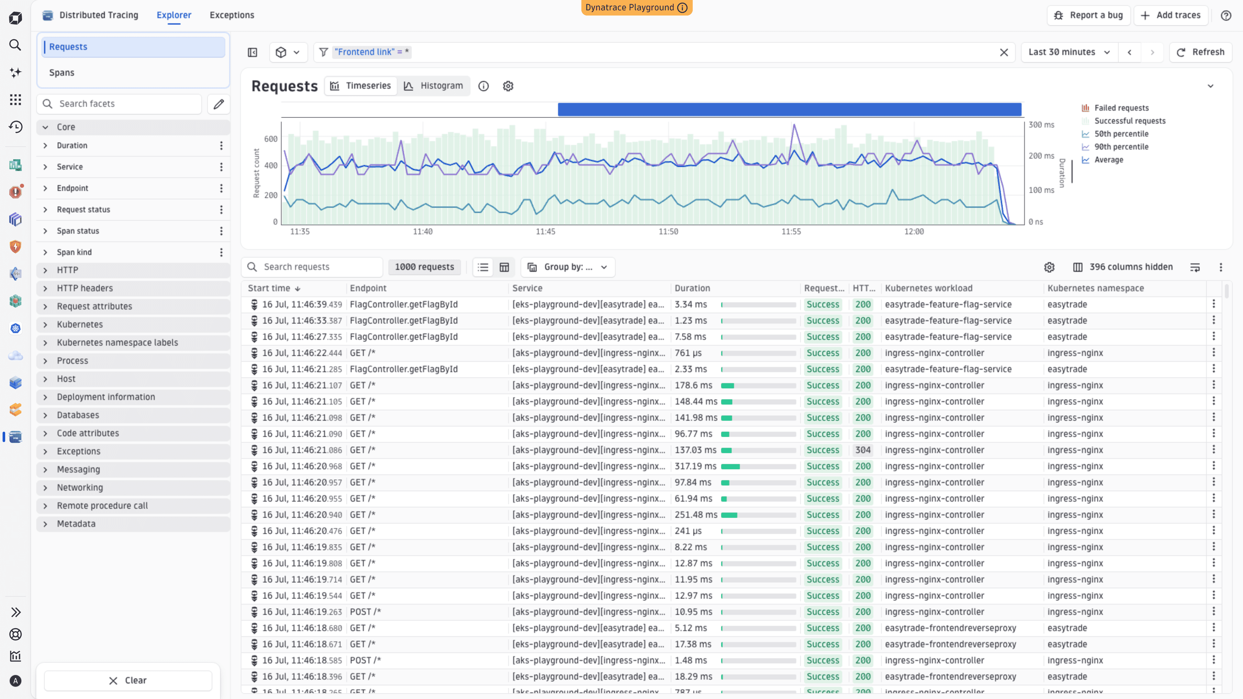This screenshot has width=1243, height=699.
Task: Click the table vertical scrollbar
Action: tap(1226, 291)
